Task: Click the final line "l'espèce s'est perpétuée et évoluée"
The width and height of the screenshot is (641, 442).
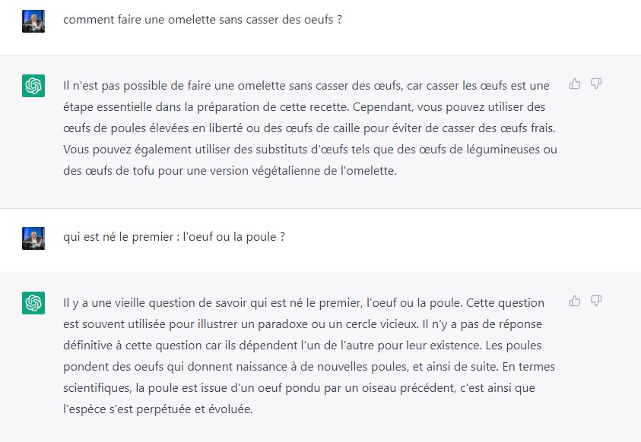Action: [158, 409]
